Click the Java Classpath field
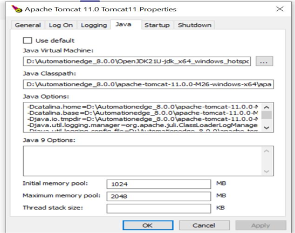 tap(148, 84)
